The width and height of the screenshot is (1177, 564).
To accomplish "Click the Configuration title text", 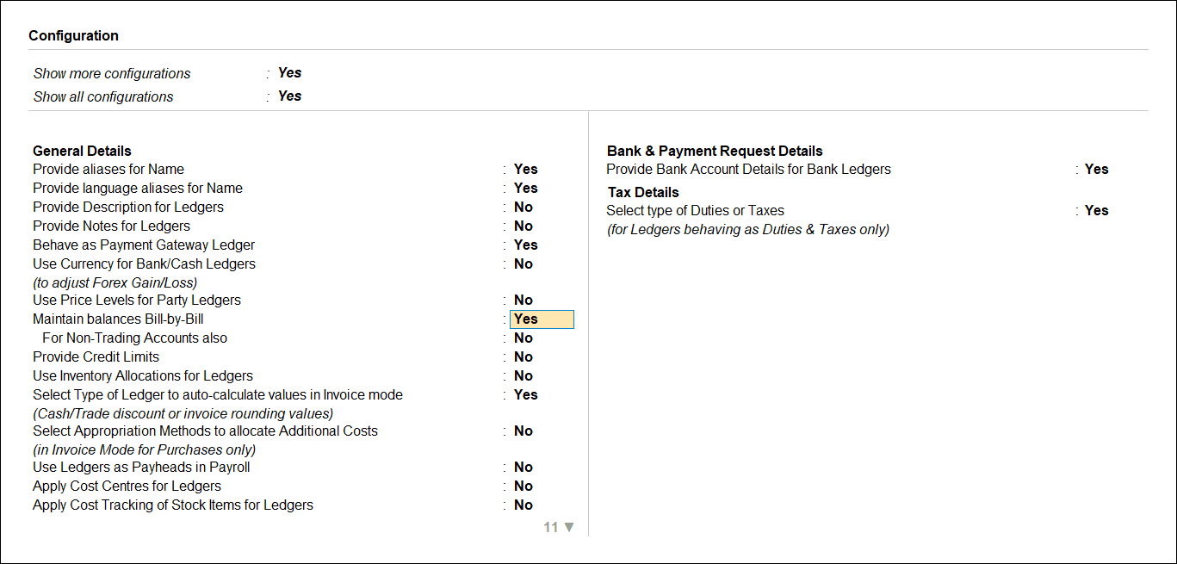I will [74, 36].
